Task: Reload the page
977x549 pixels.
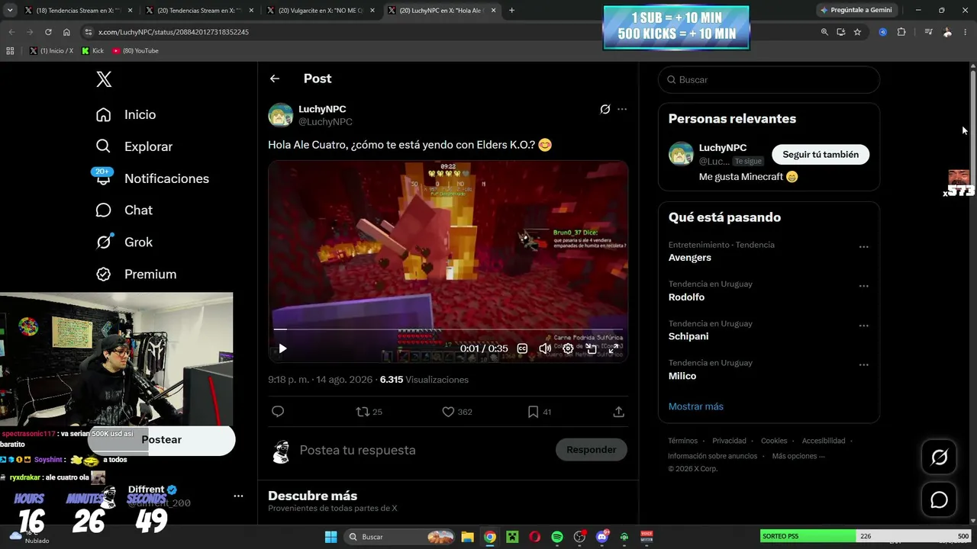Action: [x=48, y=32]
